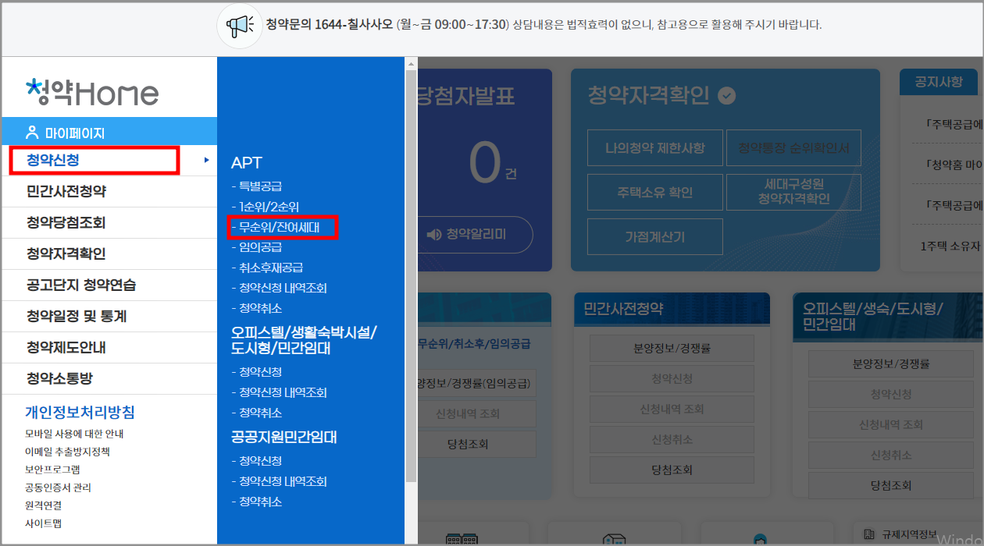
Task: Click 당첨조회 in the 민간사전청약 panel
Action: click(x=673, y=469)
